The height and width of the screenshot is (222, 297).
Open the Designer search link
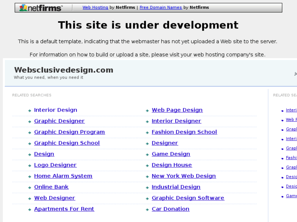point(165,143)
